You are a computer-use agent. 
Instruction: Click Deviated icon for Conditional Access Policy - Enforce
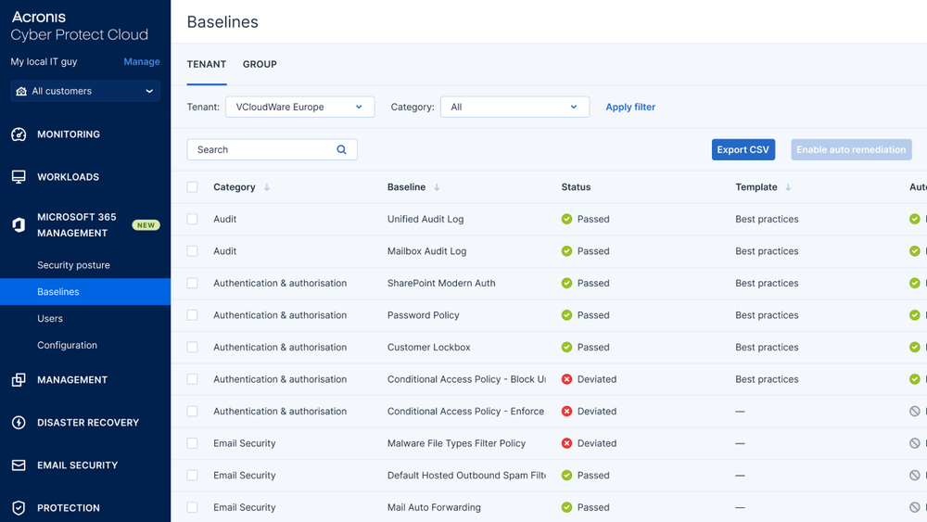tap(566, 412)
